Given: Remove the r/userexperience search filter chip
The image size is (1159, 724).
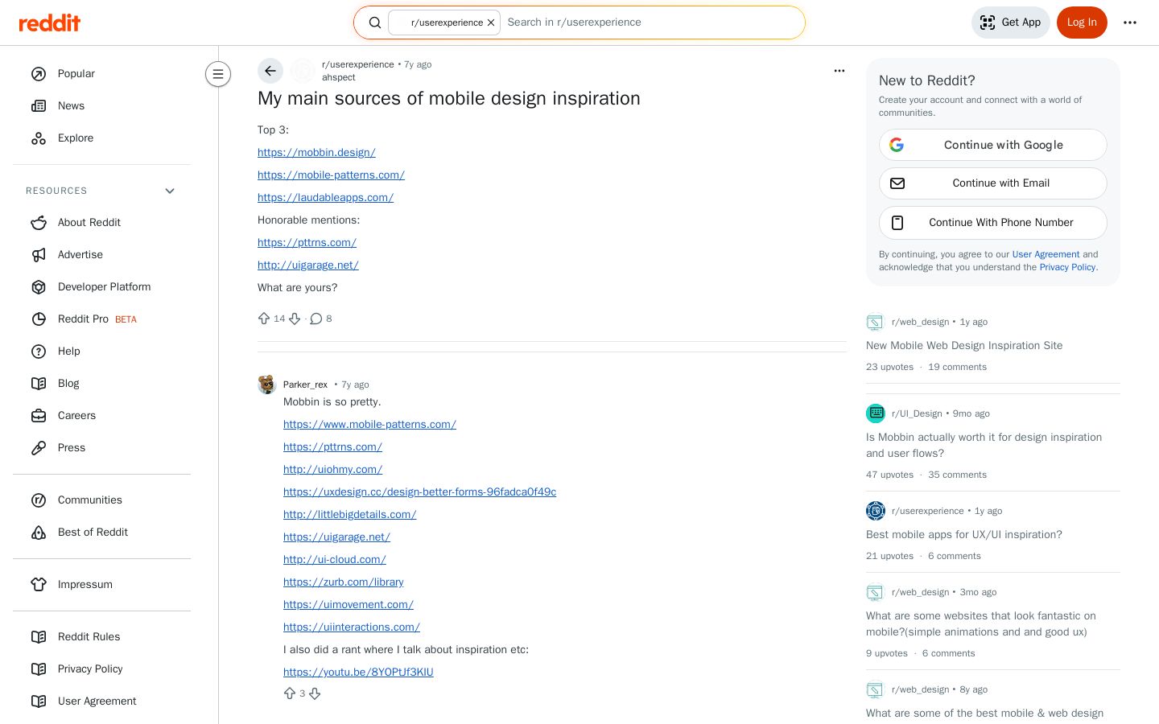Looking at the screenshot, I should 491,23.
